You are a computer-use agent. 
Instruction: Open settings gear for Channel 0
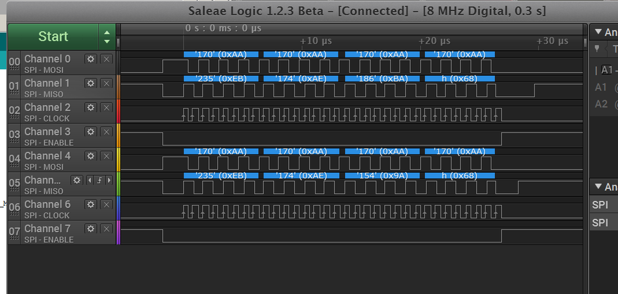(91, 59)
